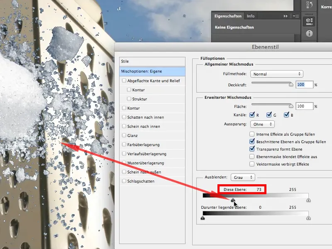Screen dimensions: 332x249
Task: Uncheck the G channel checkbox
Action: pos(269,115)
